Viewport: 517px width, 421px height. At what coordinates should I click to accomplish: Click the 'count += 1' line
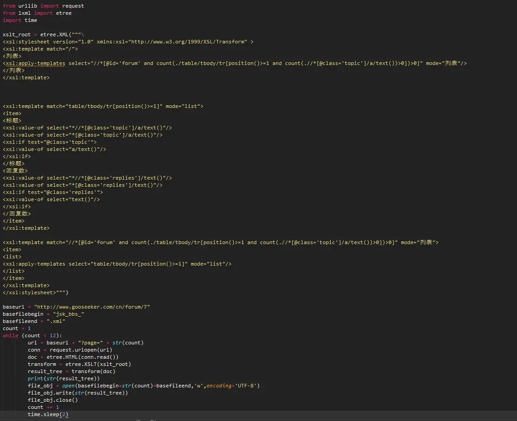(x=43, y=408)
